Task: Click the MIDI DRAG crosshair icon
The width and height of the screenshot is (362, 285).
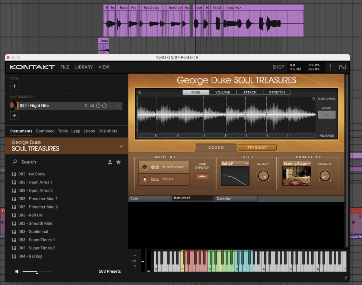Action: tap(313, 99)
